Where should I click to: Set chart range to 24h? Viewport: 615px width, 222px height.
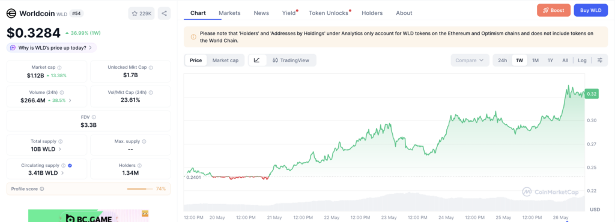click(503, 60)
